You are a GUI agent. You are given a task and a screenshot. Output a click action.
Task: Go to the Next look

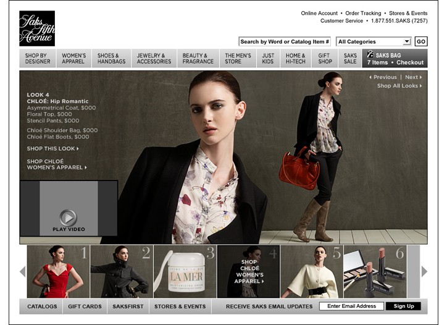413,77
